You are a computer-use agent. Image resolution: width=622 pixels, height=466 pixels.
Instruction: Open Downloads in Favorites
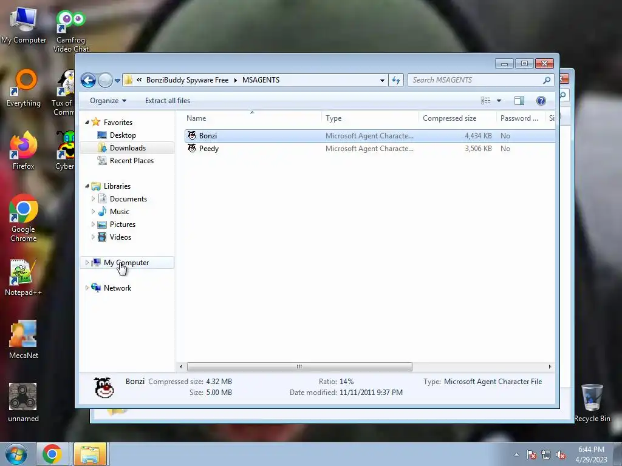coord(128,148)
